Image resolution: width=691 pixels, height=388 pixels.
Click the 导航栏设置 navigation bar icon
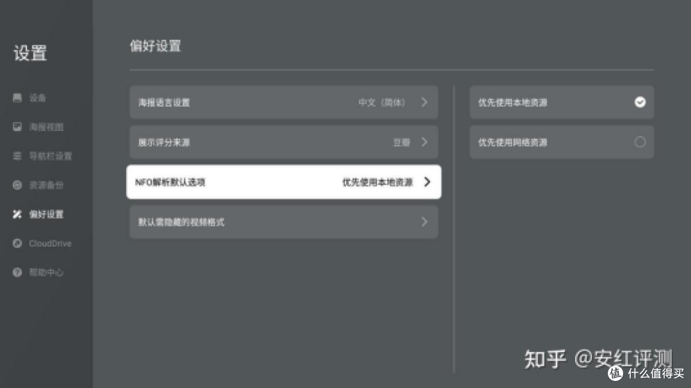(x=17, y=156)
